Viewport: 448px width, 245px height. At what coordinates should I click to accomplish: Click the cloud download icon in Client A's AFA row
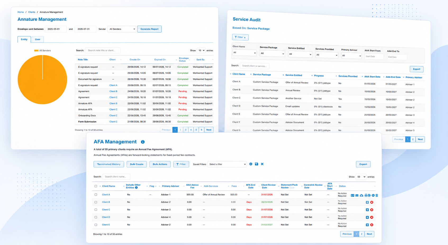click(361, 195)
